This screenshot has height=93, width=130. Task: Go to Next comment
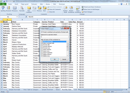(44, 9)
